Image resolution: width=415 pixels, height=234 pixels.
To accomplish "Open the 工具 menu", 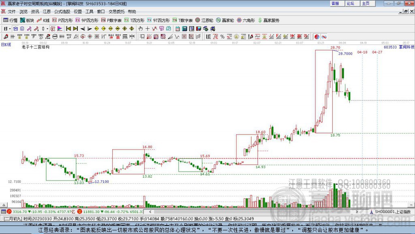I will 90,12.
